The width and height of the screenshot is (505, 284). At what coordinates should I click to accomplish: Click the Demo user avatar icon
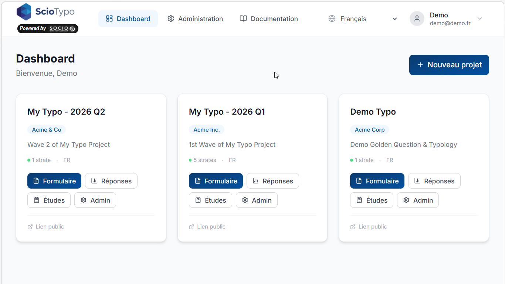pyautogui.click(x=417, y=18)
